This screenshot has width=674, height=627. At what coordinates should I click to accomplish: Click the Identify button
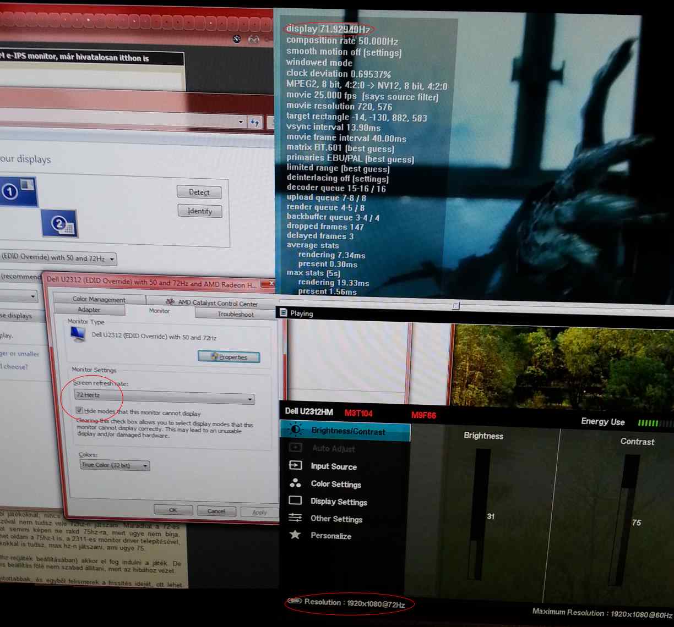199,211
